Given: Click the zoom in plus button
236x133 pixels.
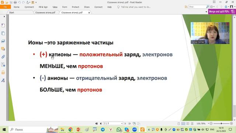Looking at the screenshot, I should click(231, 123).
